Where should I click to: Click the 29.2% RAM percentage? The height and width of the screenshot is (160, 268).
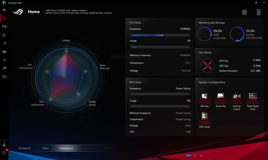click(x=218, y=31)
